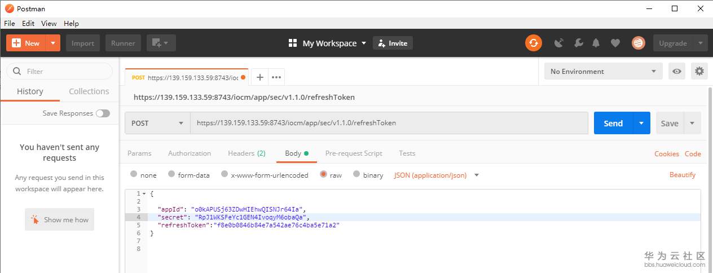Open the user avatar menu
The image size is (713, 273).
(x=638, y=43)
